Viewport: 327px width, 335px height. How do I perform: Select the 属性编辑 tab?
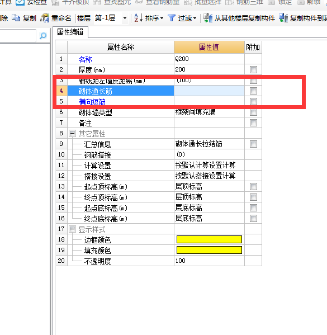coord(70,32)
